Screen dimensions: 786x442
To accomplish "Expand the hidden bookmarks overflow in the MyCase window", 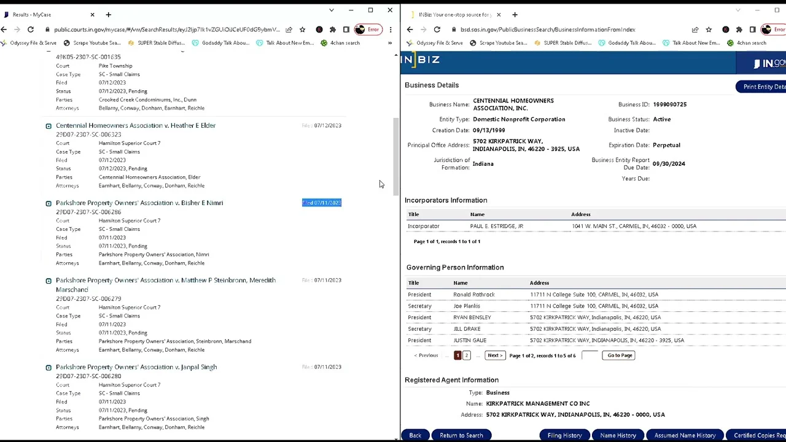I will pyautogui.click(x=389, y=43).
